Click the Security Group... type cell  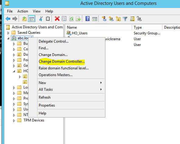point(147,33)
